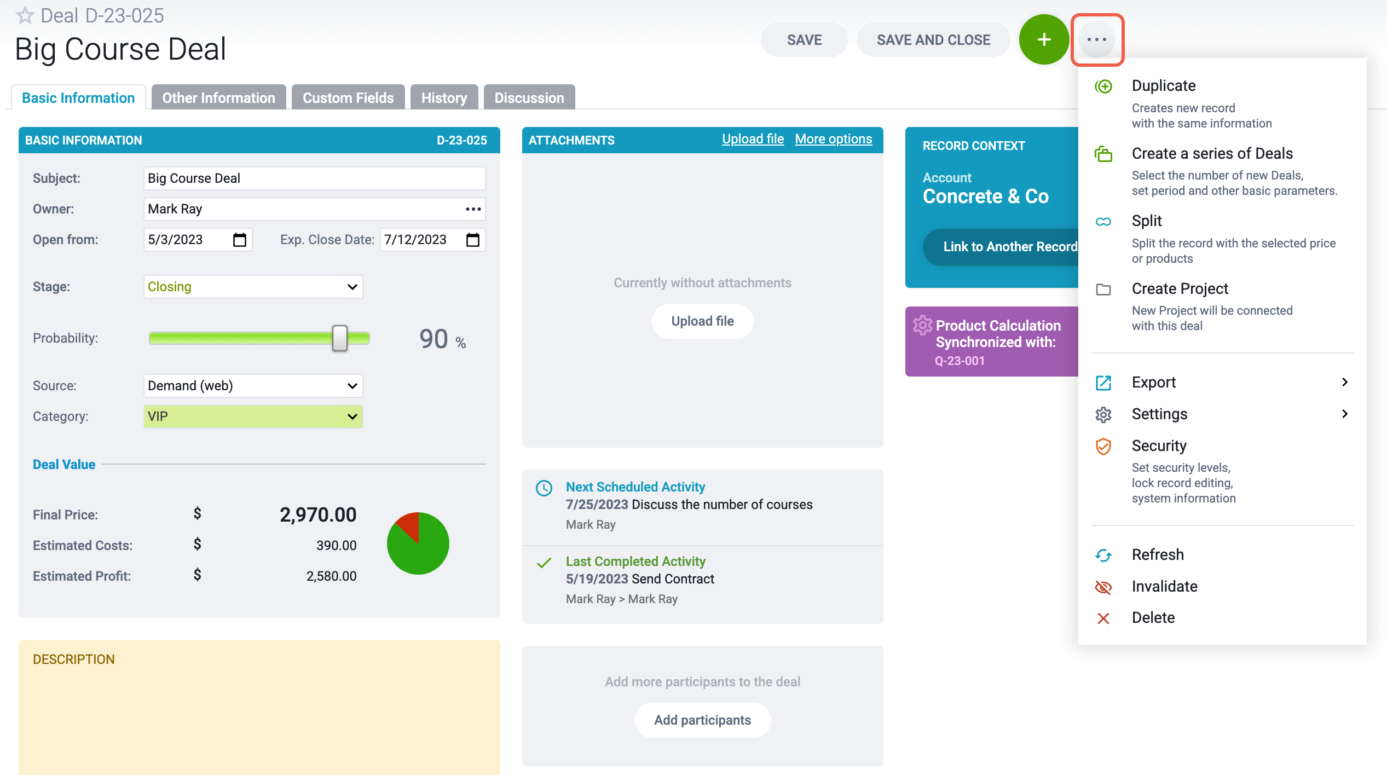Click the Upload file button in attachments area
Image resolution: width=1387 pixels, height=775 pixels.
tap(702, 321)
